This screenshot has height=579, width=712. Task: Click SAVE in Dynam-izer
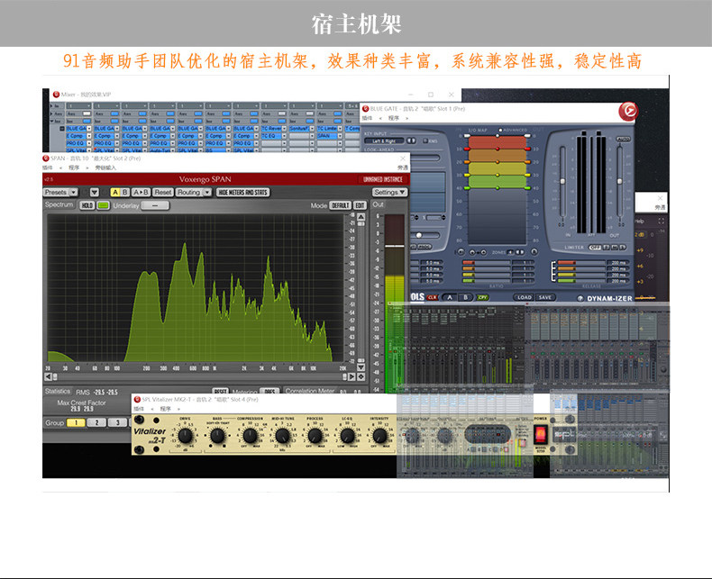point(545,298)
